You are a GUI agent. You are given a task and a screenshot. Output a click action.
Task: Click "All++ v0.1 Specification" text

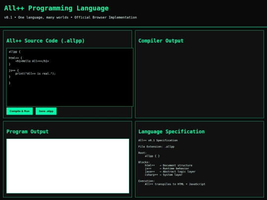pos(158,140)
